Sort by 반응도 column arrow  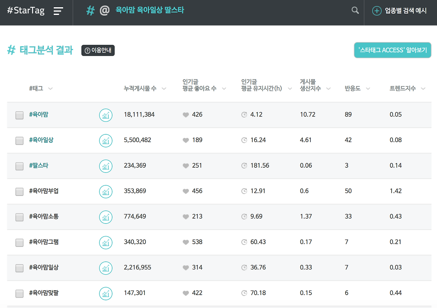pyautogui.click(x=368, y=89)
